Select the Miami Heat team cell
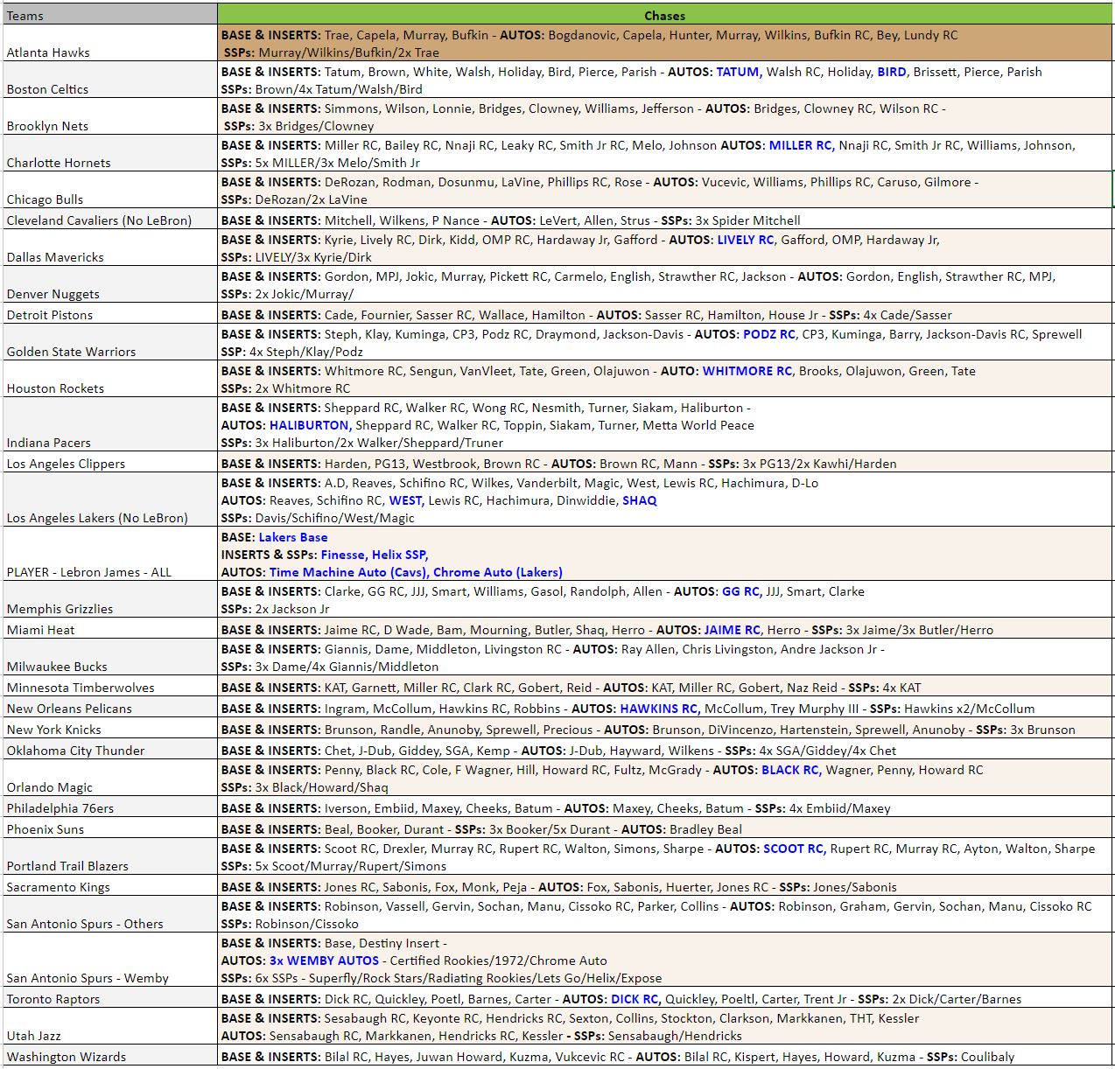Screen dimensions: 1115x1069 click(x=110, y=630)
